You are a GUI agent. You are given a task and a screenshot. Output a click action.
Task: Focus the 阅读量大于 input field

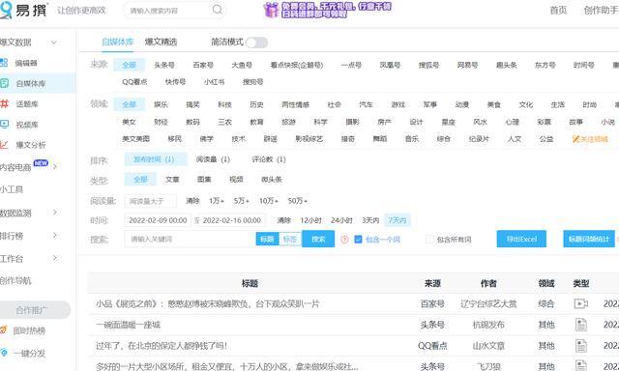click(151, 201)
